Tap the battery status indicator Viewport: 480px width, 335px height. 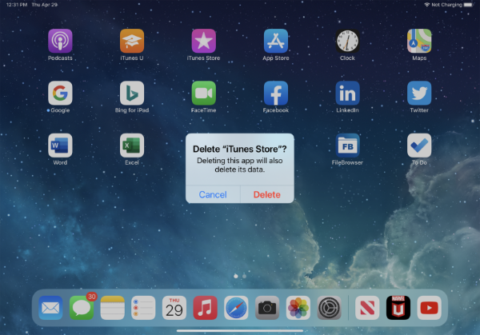[x=468, y=5]
